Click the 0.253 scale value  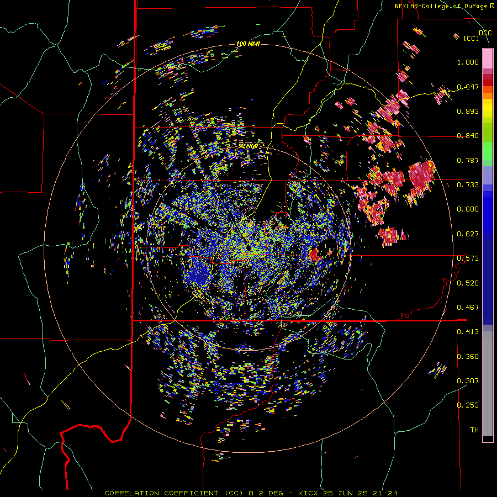pyautogui.click(x=468, y=405)
